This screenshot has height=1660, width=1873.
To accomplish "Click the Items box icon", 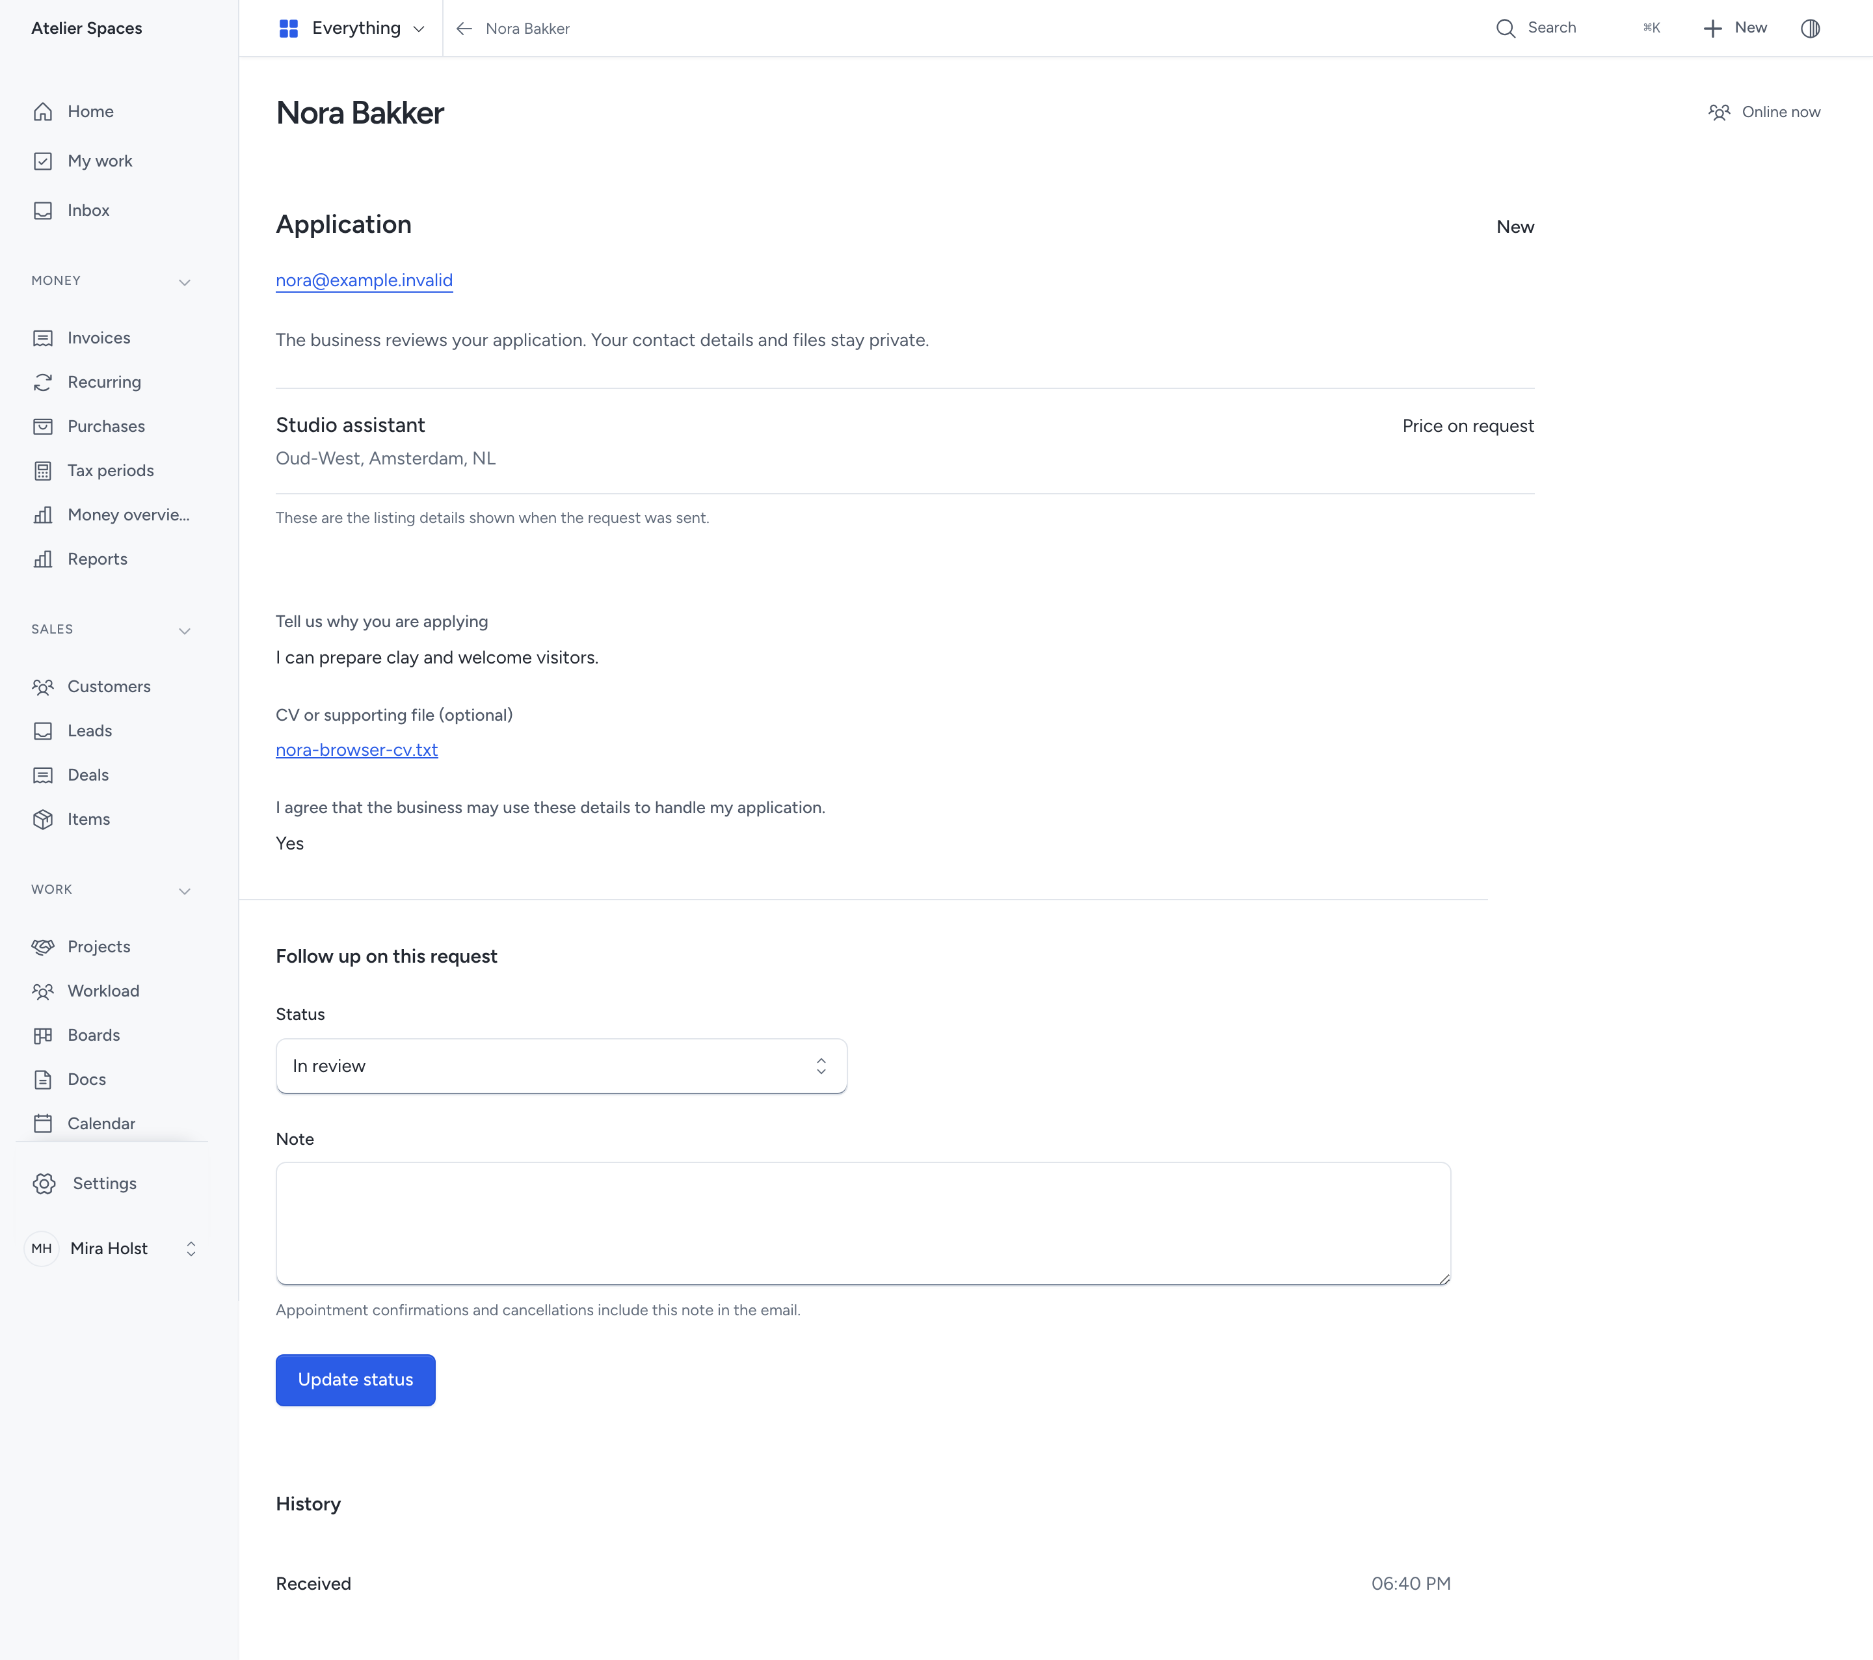I will 43,820.
